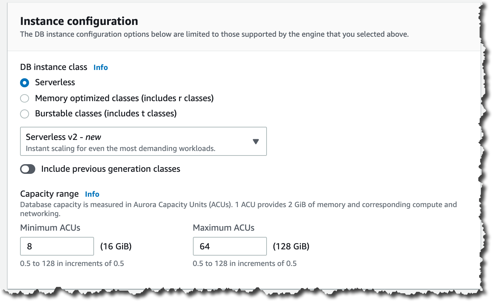
Task: Focus the Maximum ACUs input field
Action: (230, 246)
